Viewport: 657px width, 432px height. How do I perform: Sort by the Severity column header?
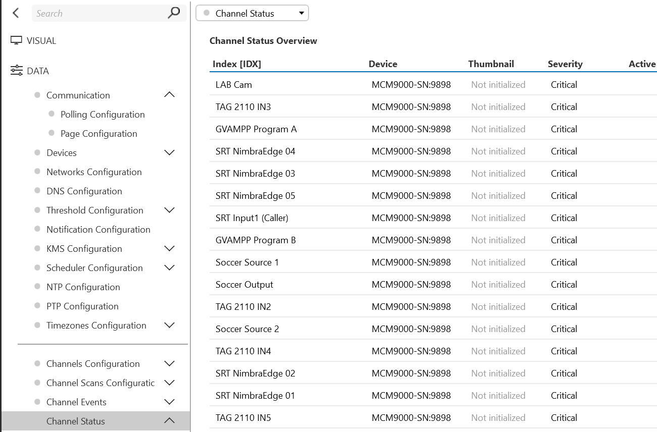565,64
